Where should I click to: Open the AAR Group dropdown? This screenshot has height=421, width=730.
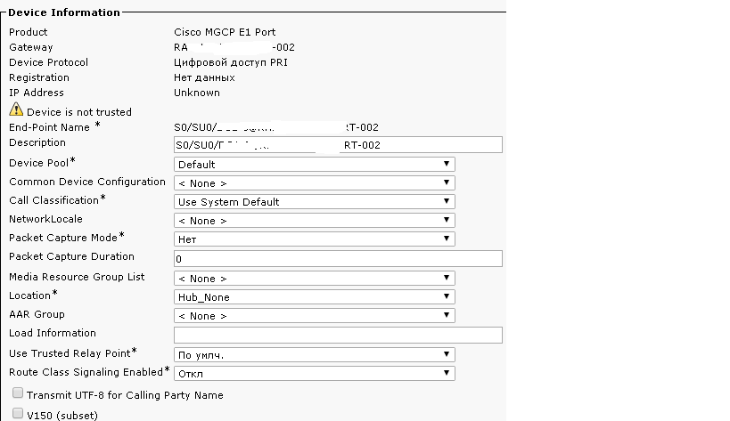315,315
